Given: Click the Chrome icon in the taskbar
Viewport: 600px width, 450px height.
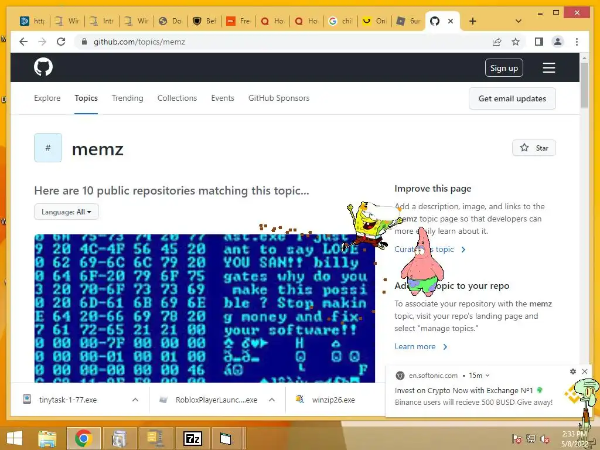Looking at the screenshot, I should (83, 438).
